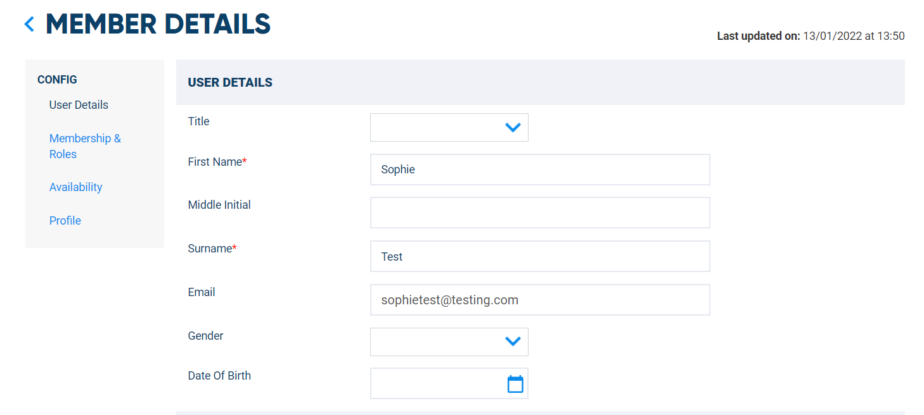Viewport: 924px width, 415px height.
Task: Click the Gender dropdown chevron arrow
Action: (x=513, y=342)
